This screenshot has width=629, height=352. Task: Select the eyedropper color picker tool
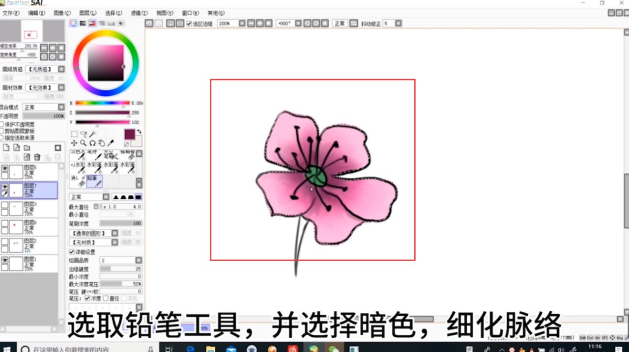click(111, 143)
